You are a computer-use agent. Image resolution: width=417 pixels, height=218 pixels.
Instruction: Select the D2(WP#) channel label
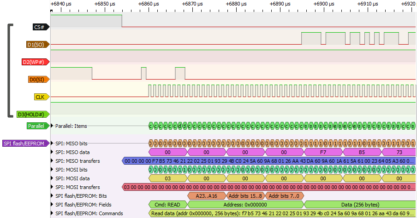(35, 62)
